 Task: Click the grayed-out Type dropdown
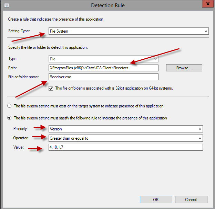(x=104, y=59)
